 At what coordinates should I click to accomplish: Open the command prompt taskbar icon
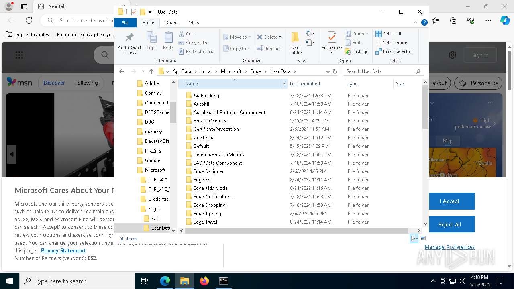click(x=224, y=281)
